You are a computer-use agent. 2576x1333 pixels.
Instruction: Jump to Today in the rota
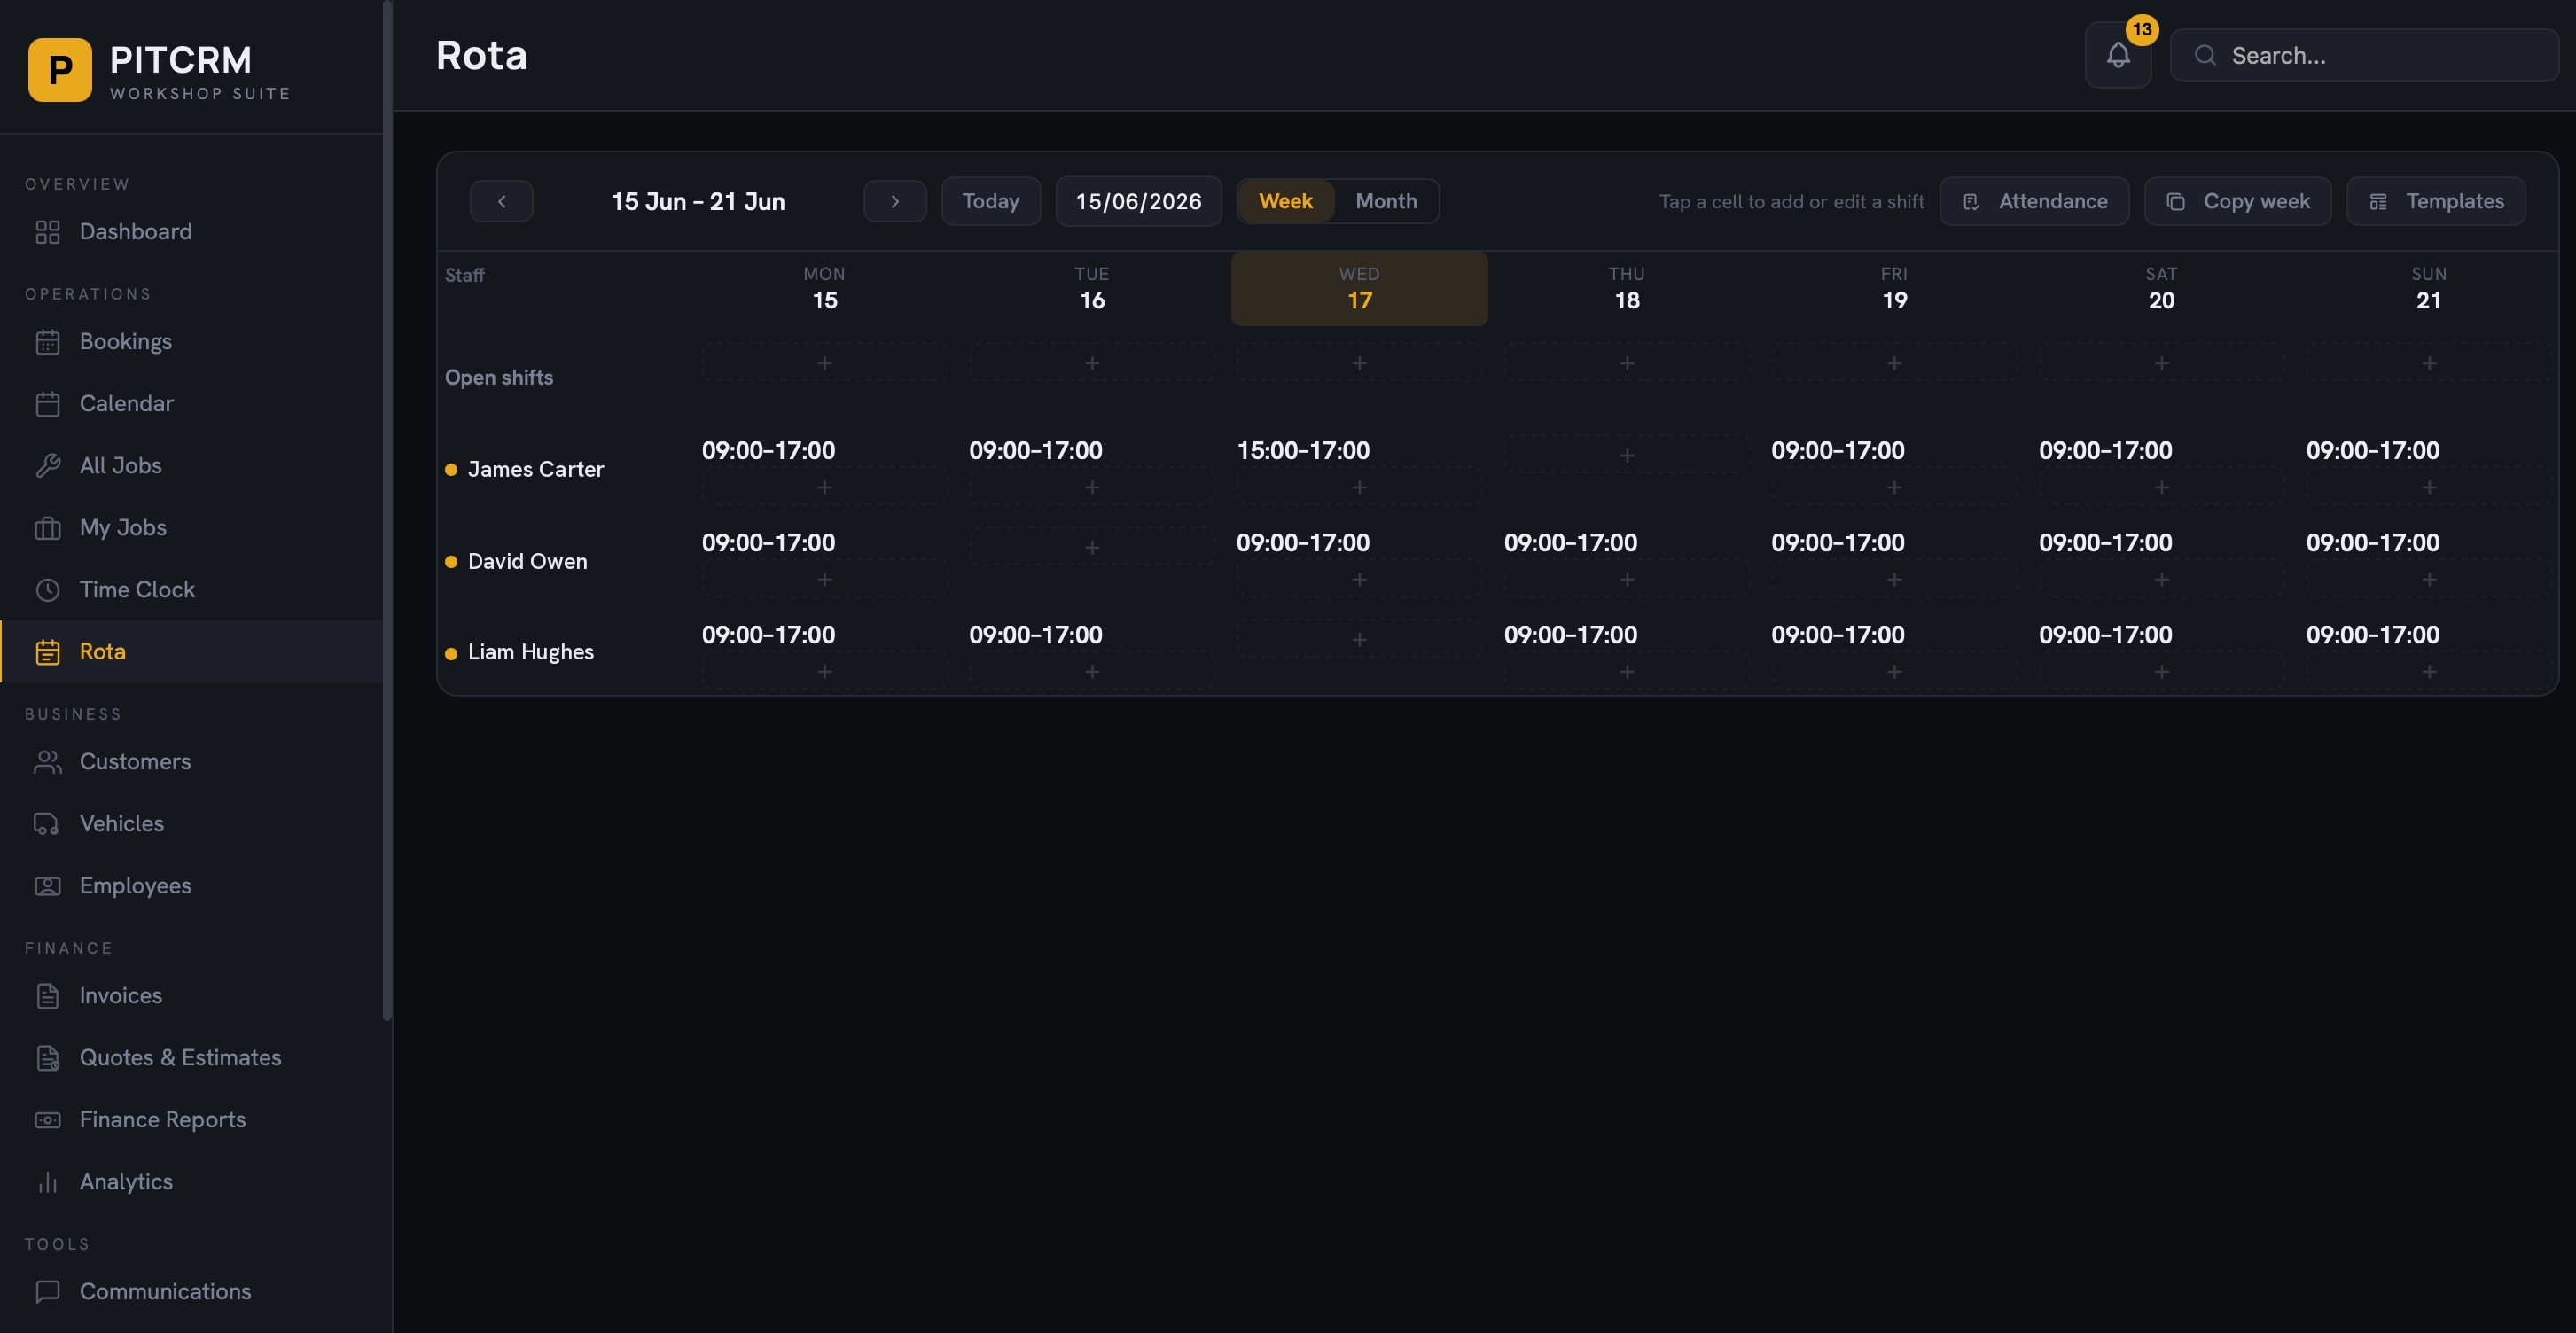pyautogui.click(x=991, y=201)
